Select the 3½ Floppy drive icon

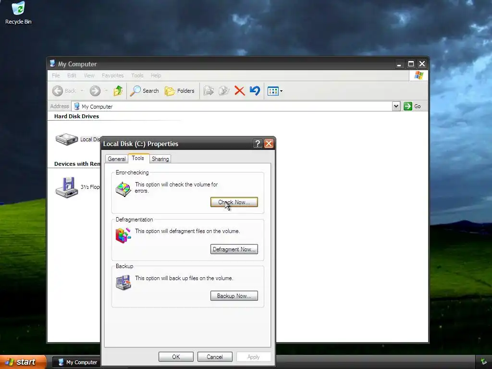click(67, 187)
